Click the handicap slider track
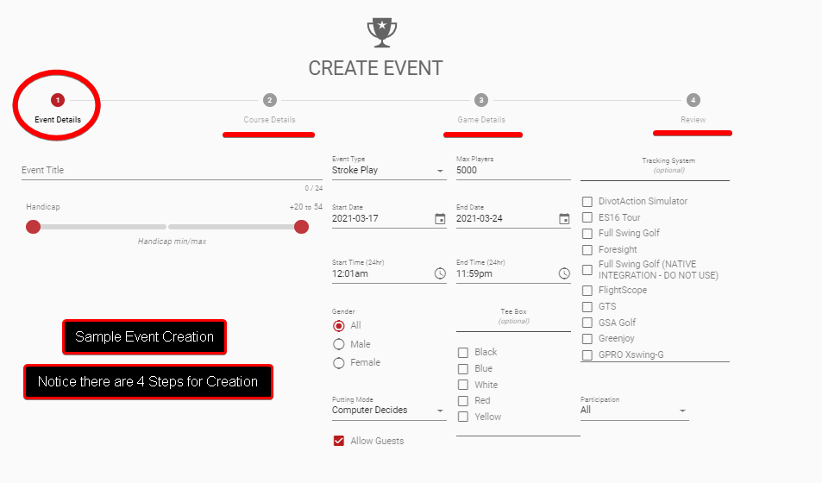The width and height of the screenshot is (822, 483). [167, 227]
